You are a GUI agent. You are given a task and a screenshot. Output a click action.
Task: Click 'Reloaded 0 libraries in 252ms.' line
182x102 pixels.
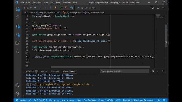tap(45, 81)
